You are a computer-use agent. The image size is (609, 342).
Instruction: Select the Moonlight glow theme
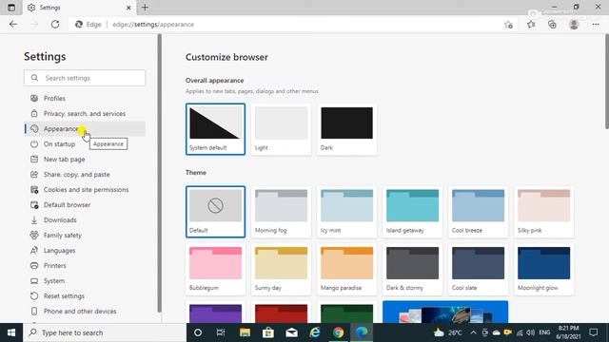tap(543, 269)
